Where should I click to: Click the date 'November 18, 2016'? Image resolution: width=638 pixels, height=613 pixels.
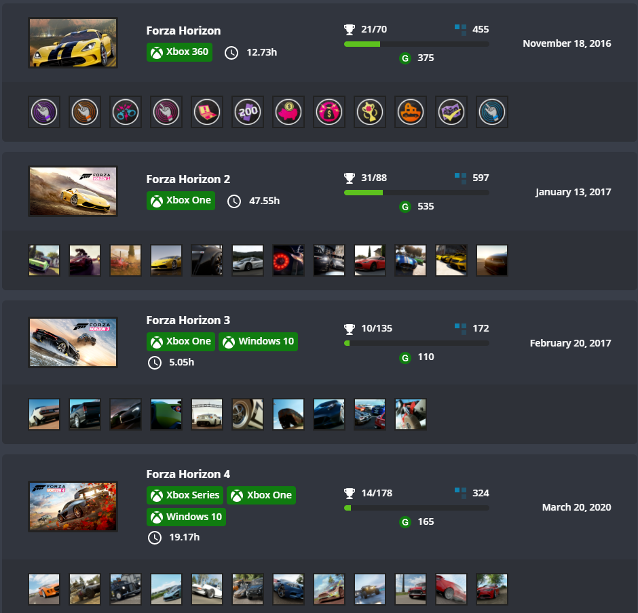click(x=567, y=43)
